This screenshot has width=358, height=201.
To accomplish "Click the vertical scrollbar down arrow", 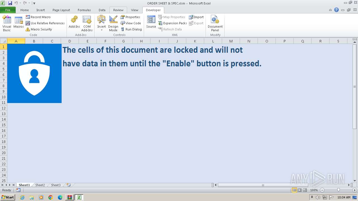I will (355, 181).
